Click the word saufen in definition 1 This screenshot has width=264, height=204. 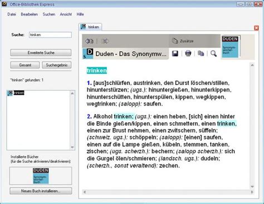tap(153, 104)
